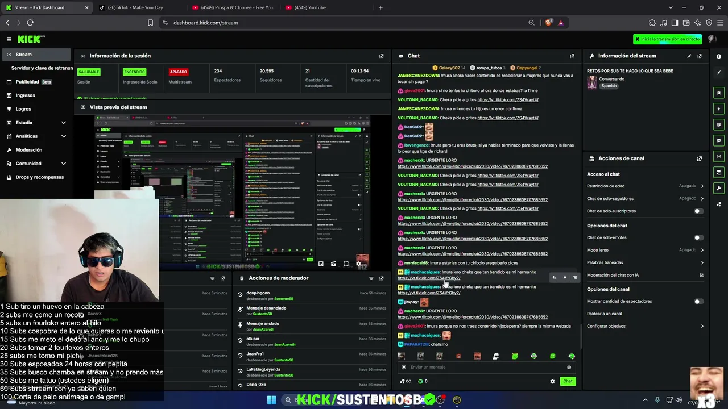This screenshot has width=728, height=409.
Task: Click the Brave Shields icon in the address bar
Action: 548,23
